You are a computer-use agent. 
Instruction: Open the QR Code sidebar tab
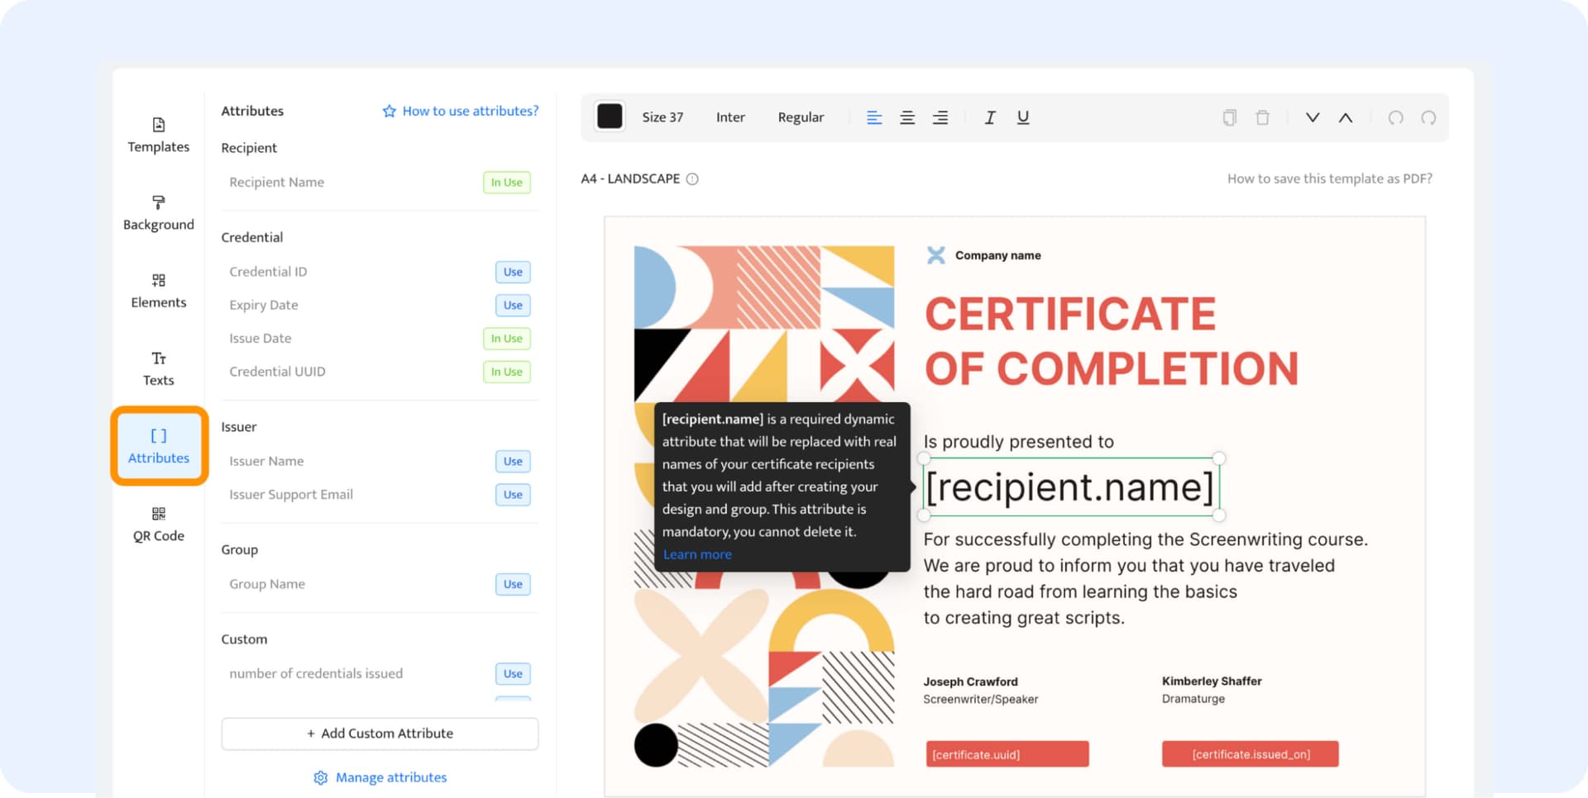(158, 525)
